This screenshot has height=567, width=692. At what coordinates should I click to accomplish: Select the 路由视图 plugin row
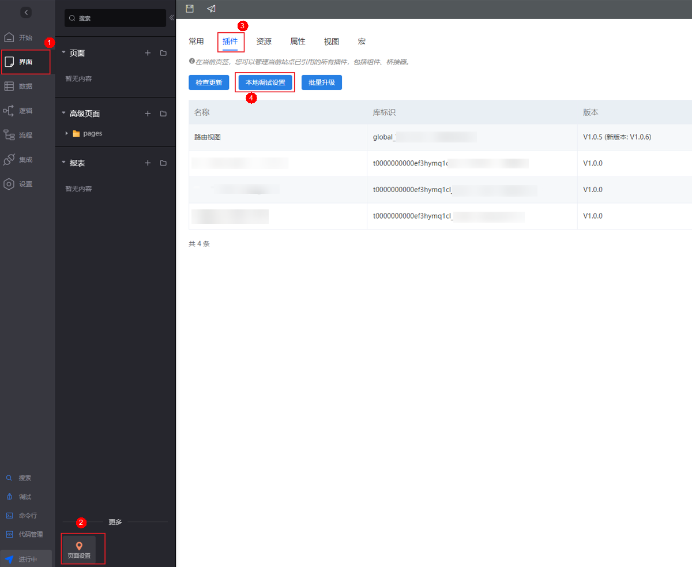coord(440,137)
